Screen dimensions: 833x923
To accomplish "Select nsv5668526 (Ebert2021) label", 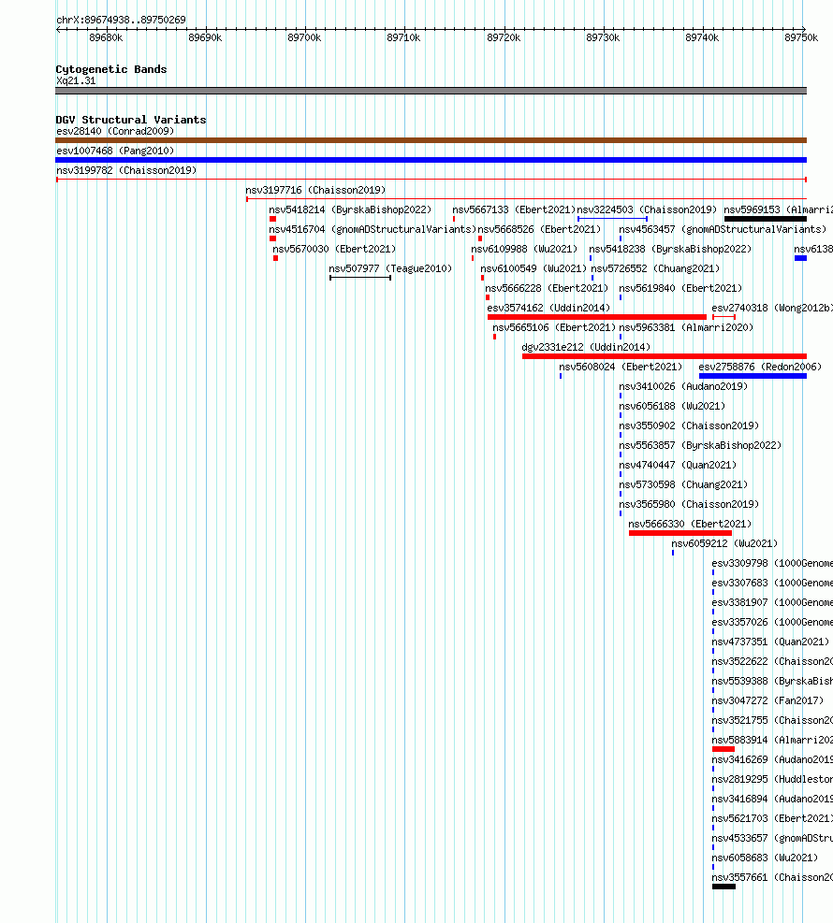I will [x=539, y=229].
